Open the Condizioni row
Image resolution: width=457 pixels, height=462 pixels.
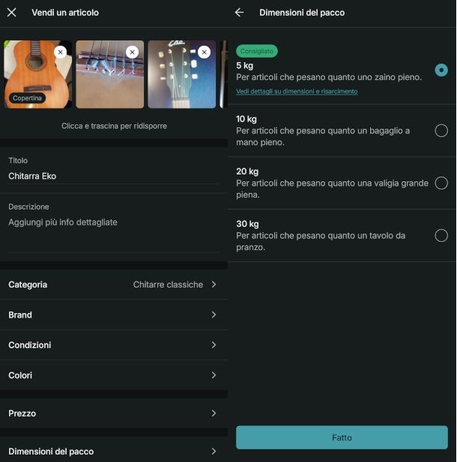coord(114,345)
